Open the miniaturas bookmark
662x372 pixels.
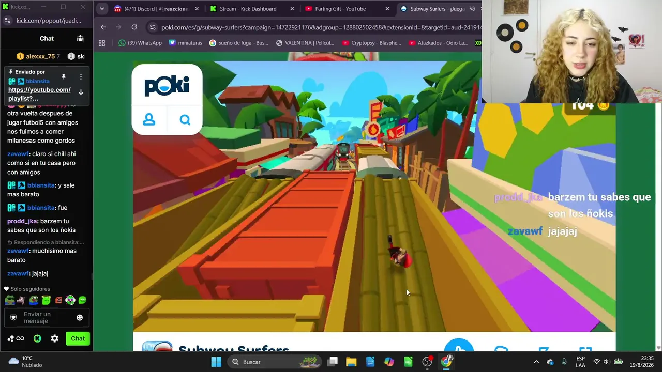[x=186, y=43]
